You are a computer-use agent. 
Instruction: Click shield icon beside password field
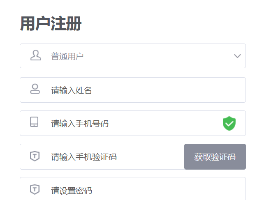pos(35,189)
